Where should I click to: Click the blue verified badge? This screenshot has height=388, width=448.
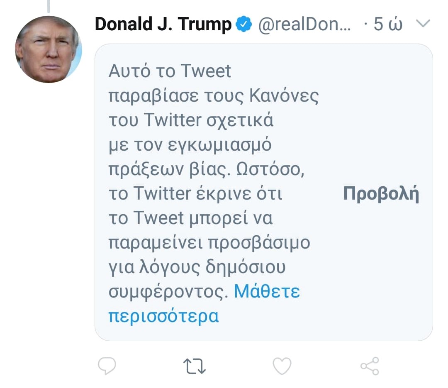[x=243, y=25]
